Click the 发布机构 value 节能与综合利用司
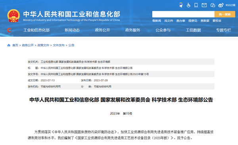This screenshot has width=238, height=145. pyautogui.click(x=51, y=87)
